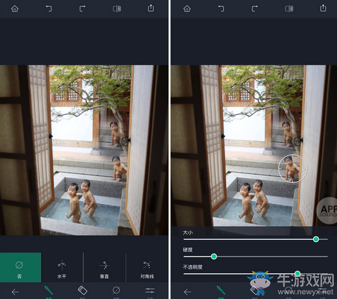
Task: Click the 不透明度 label
Action: 193,267
